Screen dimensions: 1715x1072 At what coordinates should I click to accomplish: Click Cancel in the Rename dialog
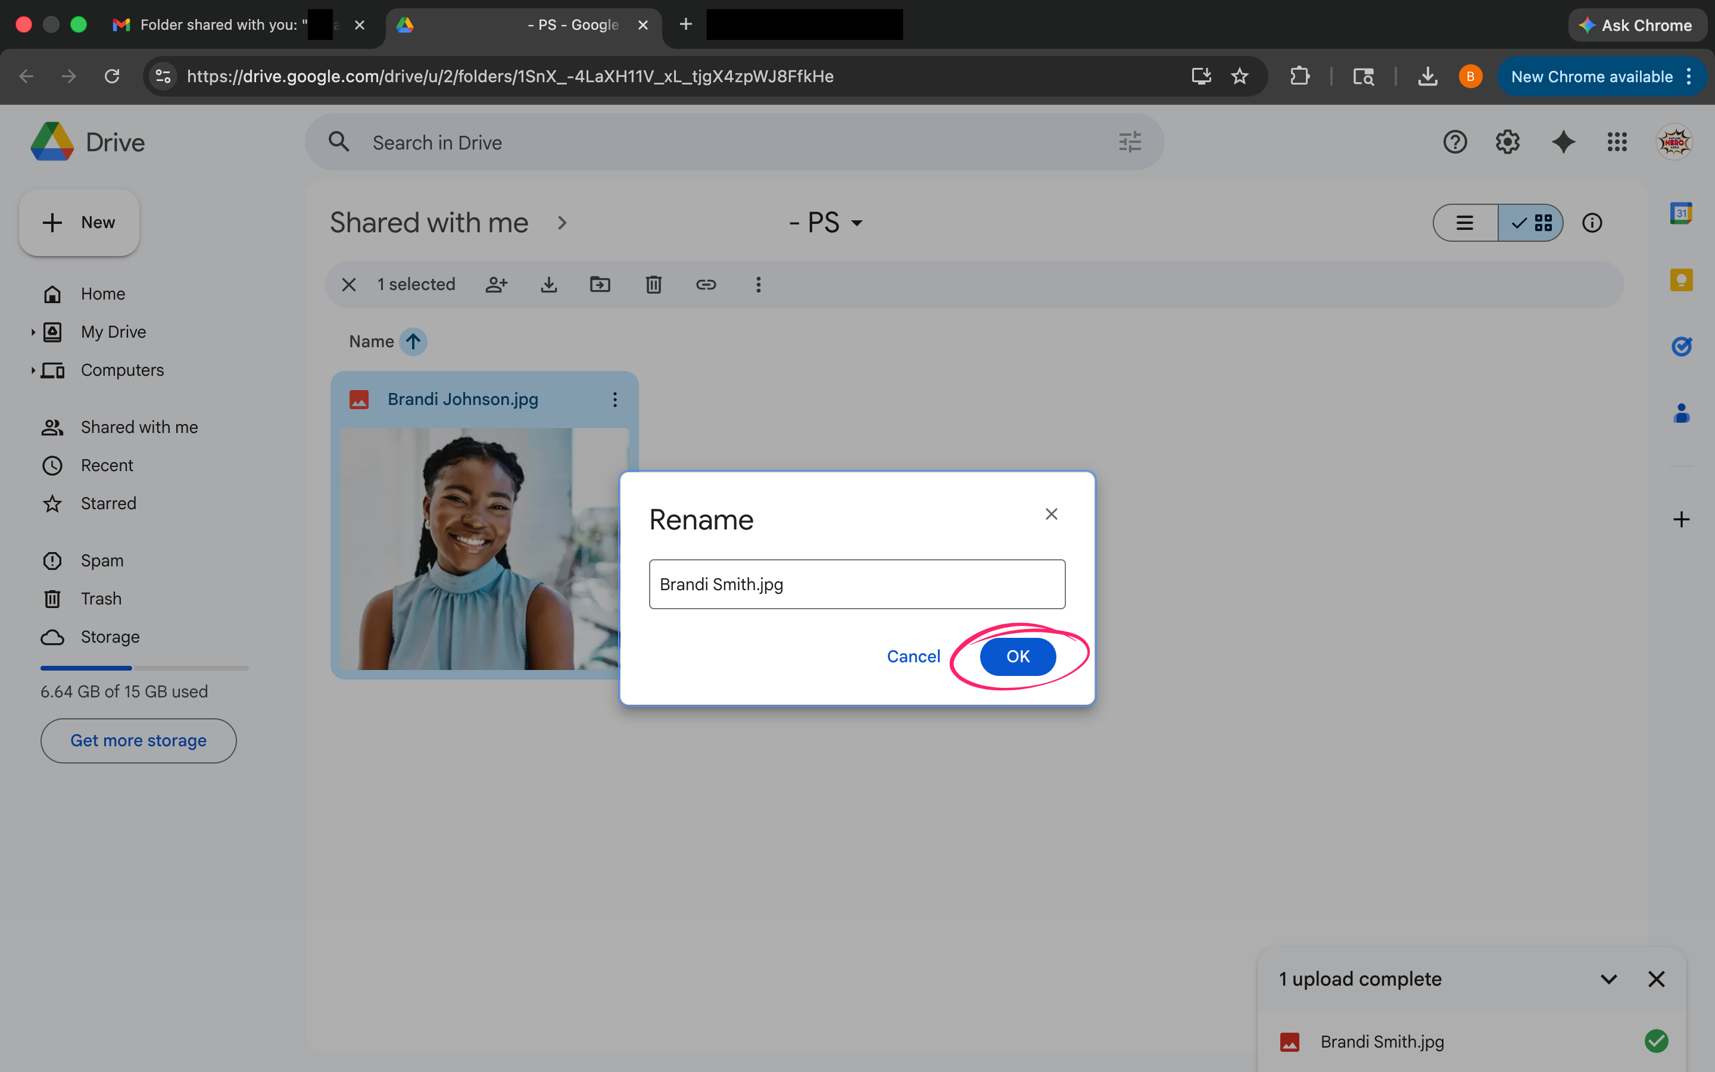tap(913, 656)
